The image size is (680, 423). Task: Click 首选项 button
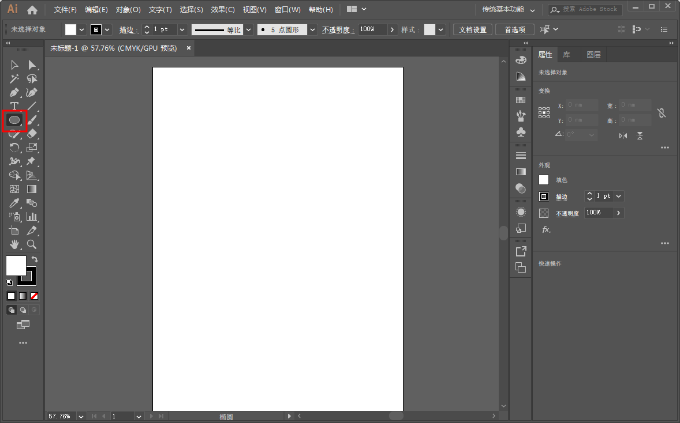click(515, 29)
